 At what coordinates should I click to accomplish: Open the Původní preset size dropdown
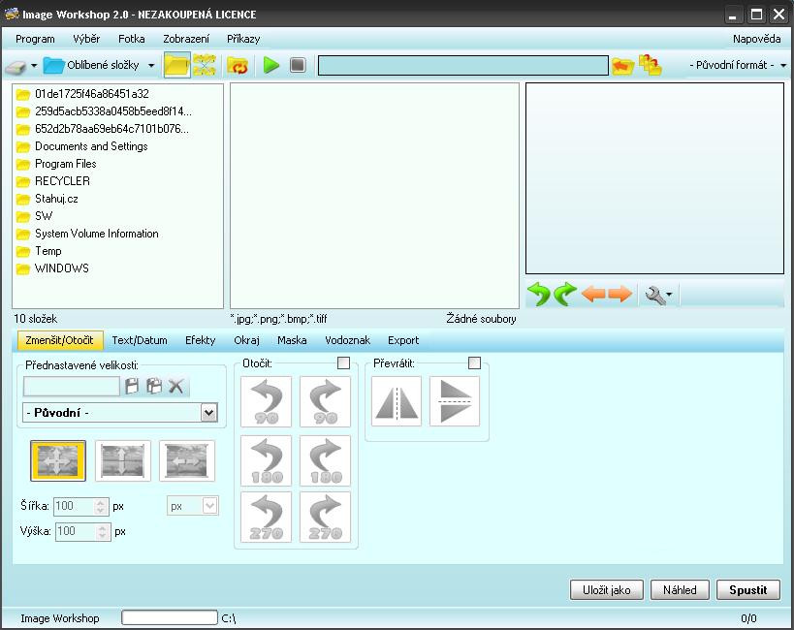[x=120, y=413]
